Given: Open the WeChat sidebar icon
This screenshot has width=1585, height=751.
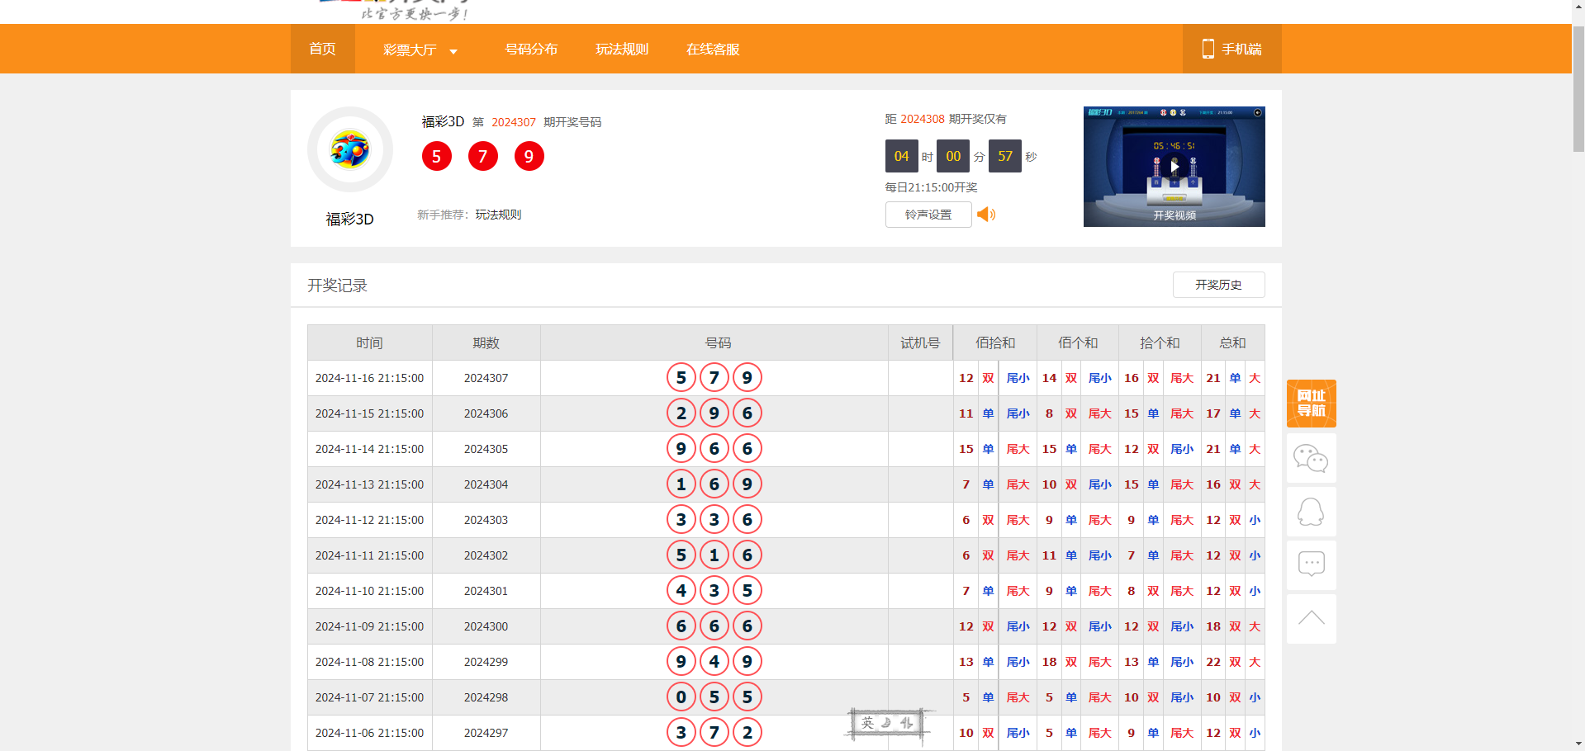Looking at the screenshot, I should coord(1311,458).
